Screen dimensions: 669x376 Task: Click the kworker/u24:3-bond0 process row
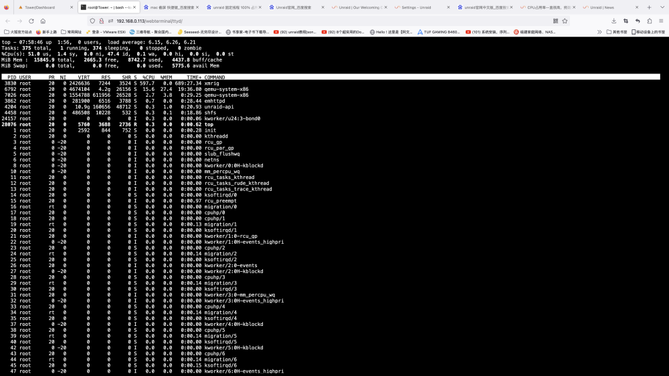click(330, 119)
